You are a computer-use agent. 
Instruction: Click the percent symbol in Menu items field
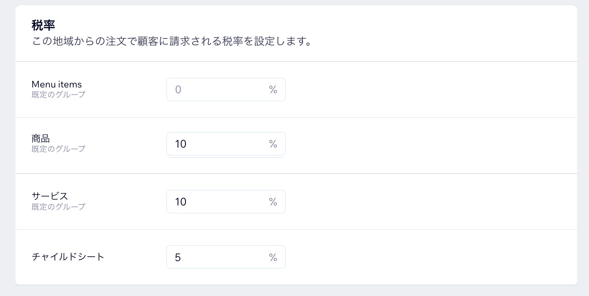(273, 90)
